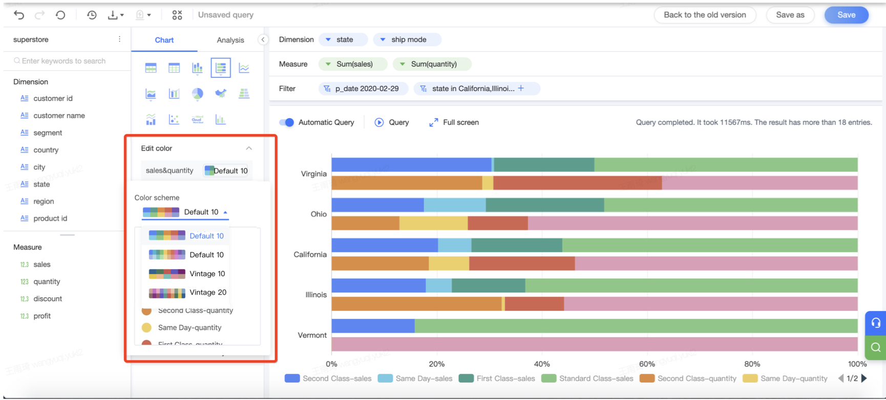
Task: Open the sales&quantity Default 10 selector
Action: 226,171
